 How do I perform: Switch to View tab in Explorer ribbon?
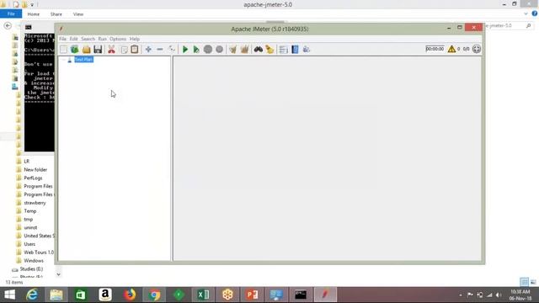(78, 14)
